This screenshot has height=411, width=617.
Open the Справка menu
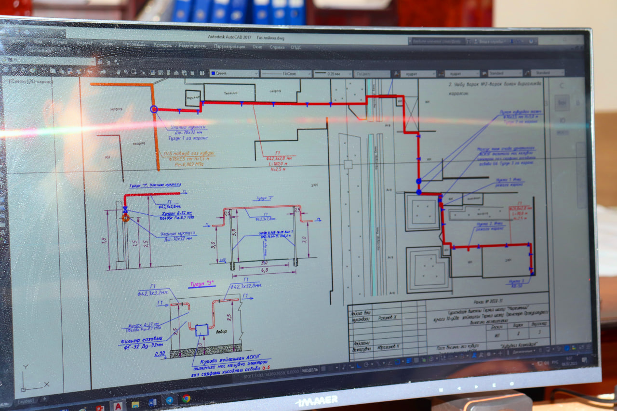tap(277, 47)
